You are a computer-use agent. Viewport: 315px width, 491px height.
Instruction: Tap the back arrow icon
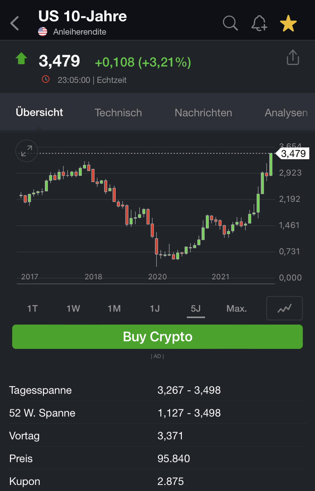15,24
